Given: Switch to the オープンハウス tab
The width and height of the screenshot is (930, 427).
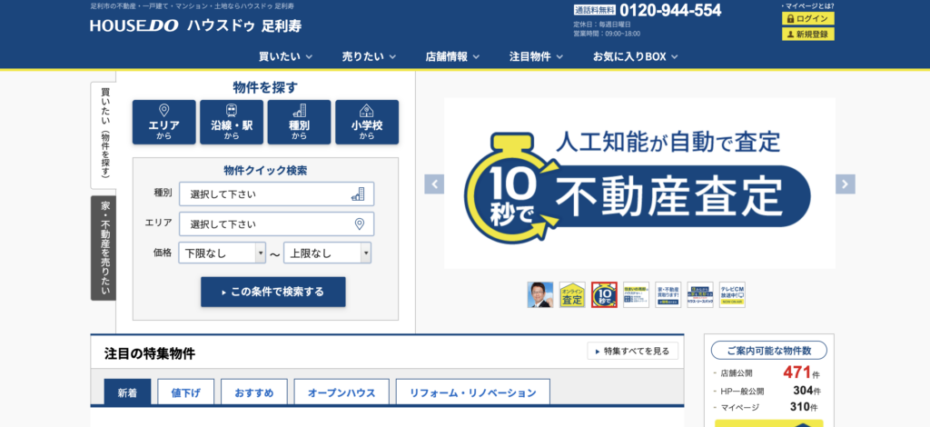Looking at the screenshot, I should [x=341, y=392].
